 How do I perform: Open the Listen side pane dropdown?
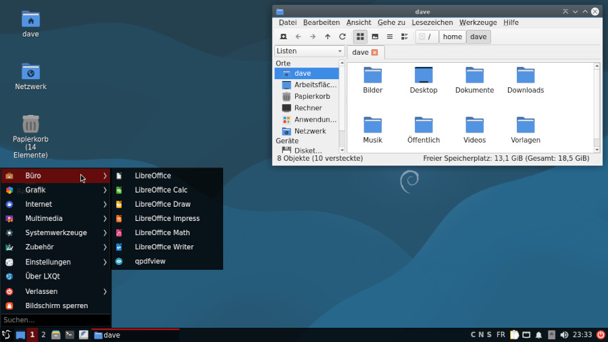pos(309,51)
